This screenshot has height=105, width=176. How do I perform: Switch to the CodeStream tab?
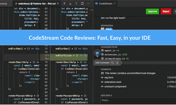106,4
